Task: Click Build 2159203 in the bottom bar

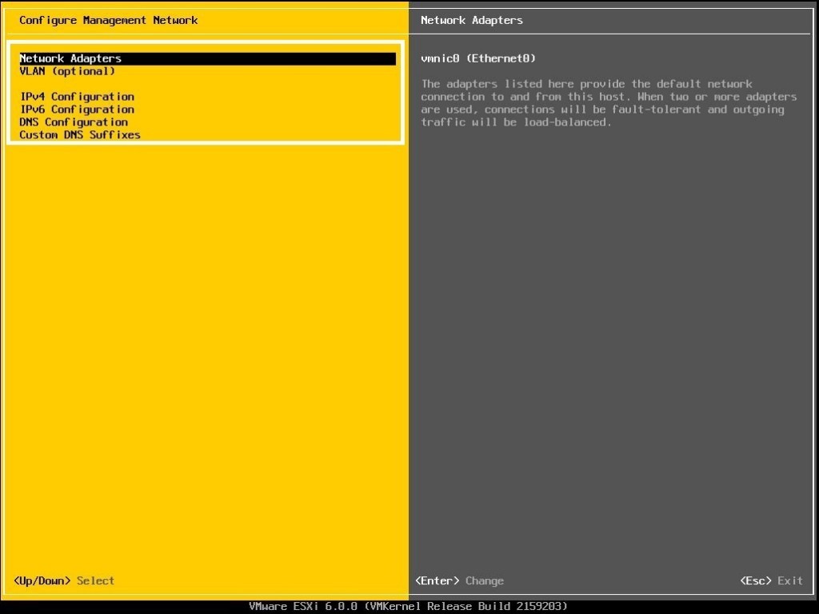Action: [512, 606]
